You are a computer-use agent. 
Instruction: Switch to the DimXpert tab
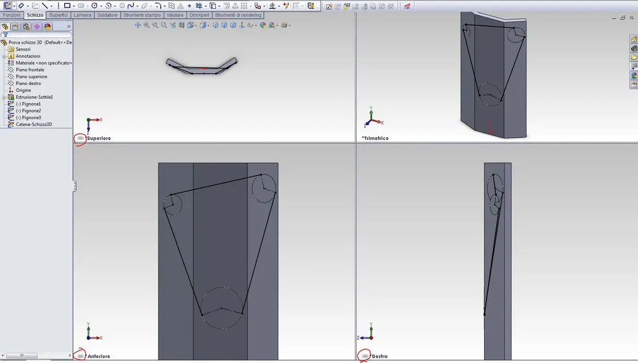199,15
